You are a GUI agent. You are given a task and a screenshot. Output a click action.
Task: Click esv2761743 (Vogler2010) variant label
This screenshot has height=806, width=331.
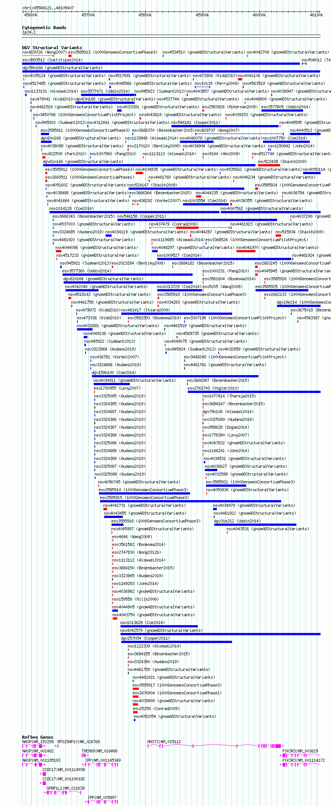[x=213, y=388]
